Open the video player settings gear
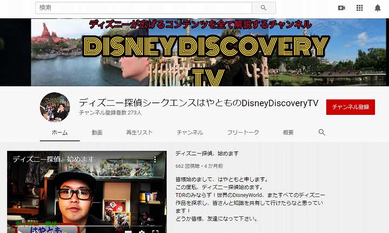The width and height of the screenshot is (389, 233). tap(142, 231)
